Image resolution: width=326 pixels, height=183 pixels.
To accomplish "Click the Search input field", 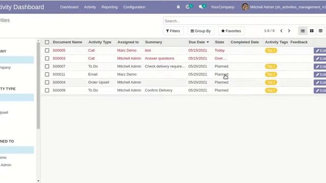I will 244,21.
